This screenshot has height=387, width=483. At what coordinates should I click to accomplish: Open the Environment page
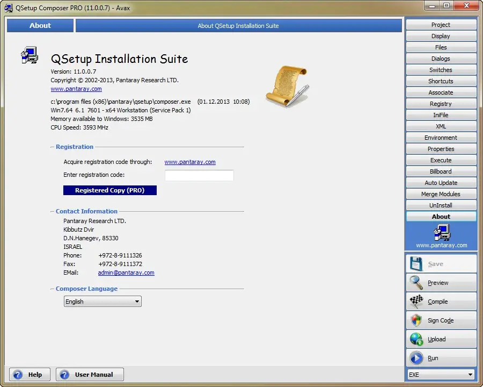(441, 138)
